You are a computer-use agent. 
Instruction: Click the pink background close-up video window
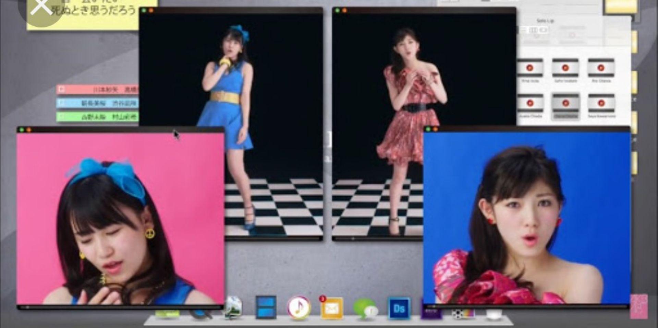coord(120,219)
